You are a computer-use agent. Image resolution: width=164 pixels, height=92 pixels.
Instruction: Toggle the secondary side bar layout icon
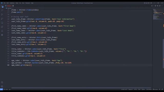[149, 3]
